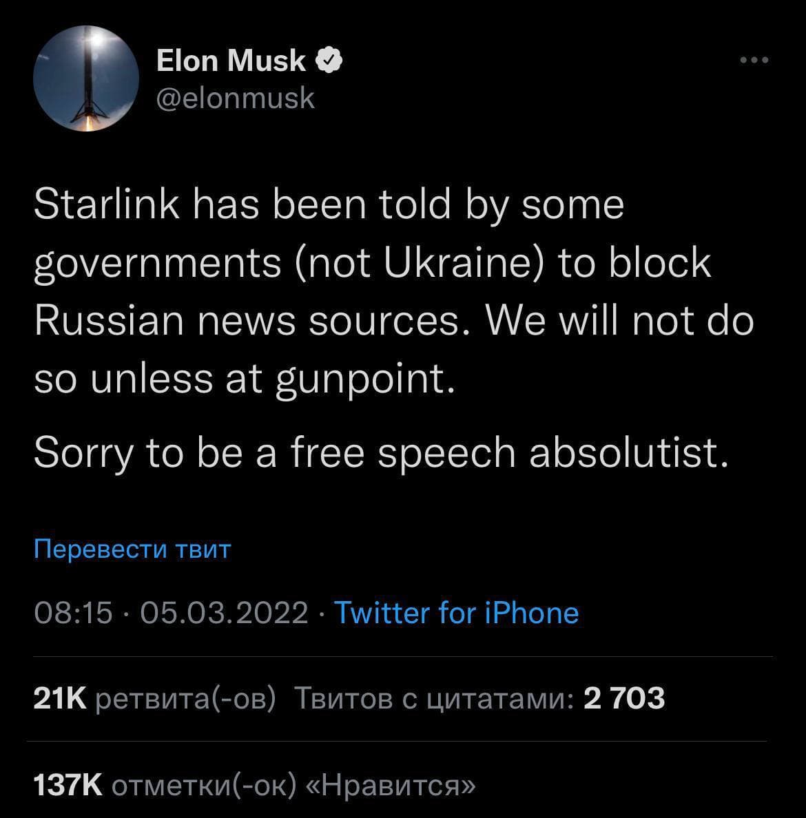Image resolution: width=806 pixels, height=818 pixels.
Task: Click "Russian news sources." in the tweet body
Action: point(247,321)
